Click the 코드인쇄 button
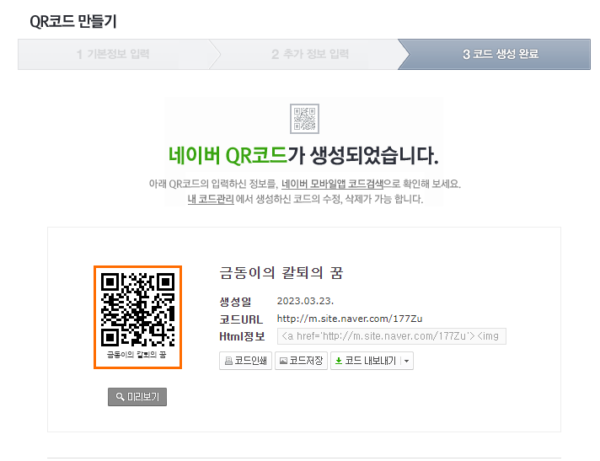The image size is (600, 461). click(245, 361)
